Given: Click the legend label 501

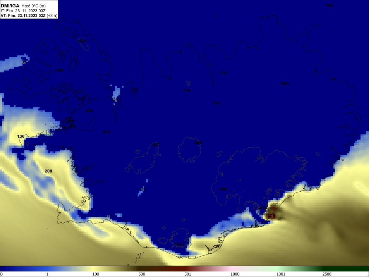Looking at the screenshot, I should (x=188, y=274).
